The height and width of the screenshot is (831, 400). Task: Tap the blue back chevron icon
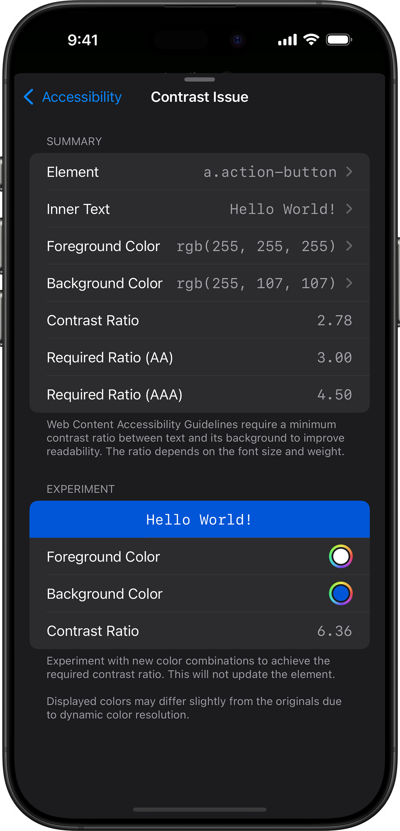click(x=29, y=97)
